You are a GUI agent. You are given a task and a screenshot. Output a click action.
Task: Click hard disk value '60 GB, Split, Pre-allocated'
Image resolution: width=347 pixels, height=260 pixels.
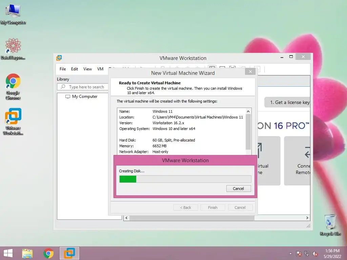(x=174, y=140)
